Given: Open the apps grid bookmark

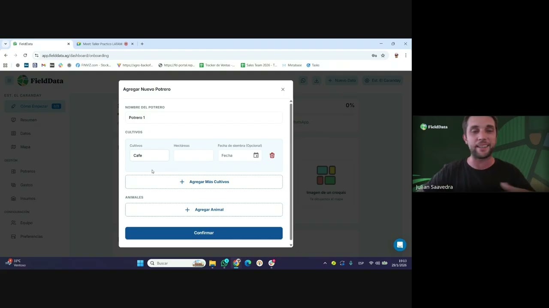Looking at the screenshot, I should (5, 65).
